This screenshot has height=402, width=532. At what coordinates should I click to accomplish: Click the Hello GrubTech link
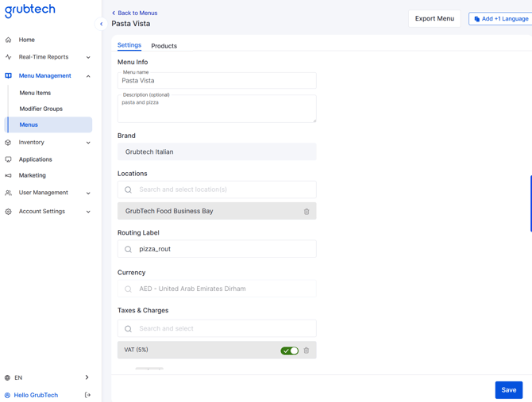(x=36, y=395)
